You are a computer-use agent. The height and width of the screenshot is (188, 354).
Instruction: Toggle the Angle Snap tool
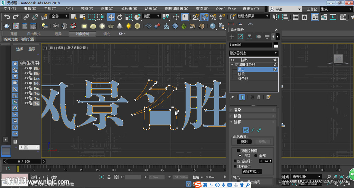[204, 17]
